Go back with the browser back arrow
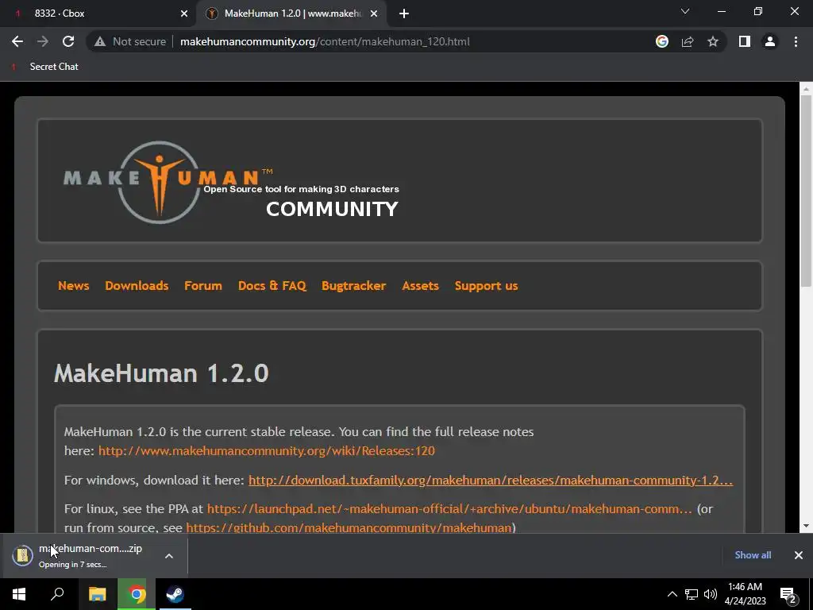813x610 pixels. click(x=17, y=41)
